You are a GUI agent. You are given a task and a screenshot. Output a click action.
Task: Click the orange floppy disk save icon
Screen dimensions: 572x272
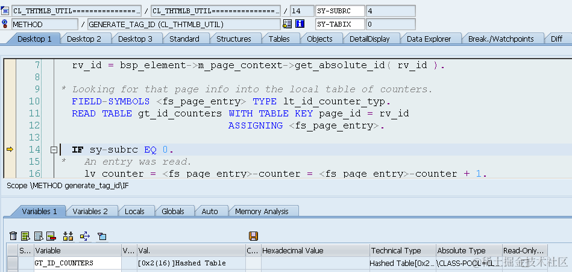pos(253,236)
